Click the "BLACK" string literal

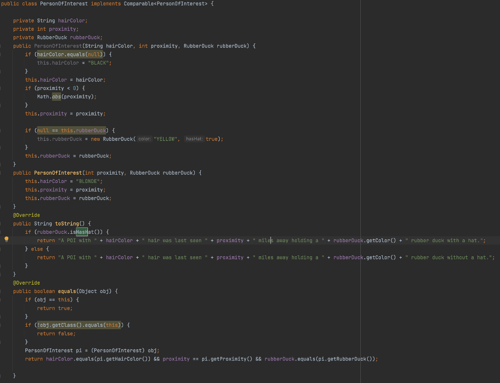pyautogui.click(x=99, y=62)
